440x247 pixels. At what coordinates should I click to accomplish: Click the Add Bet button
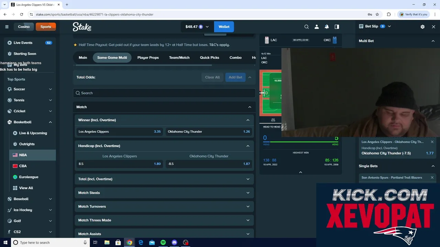[x=235, y=77]
